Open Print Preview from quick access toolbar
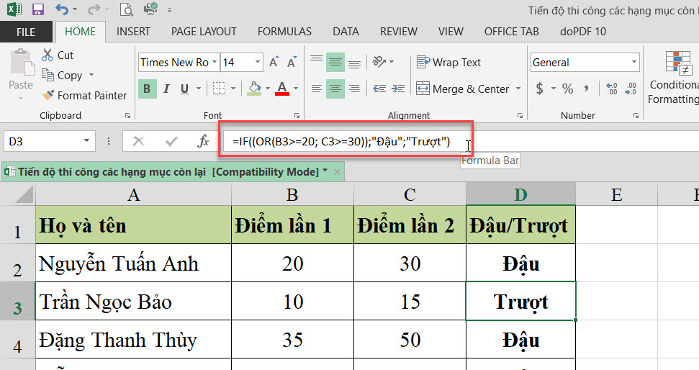The width and height of the screenshot is (699, 370). [127, 9]
